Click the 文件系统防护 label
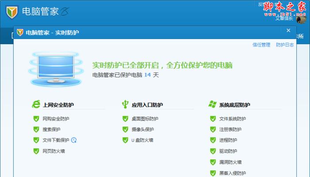Image resolution: width=310 pixels, height=177 pixels. [232, 119]
